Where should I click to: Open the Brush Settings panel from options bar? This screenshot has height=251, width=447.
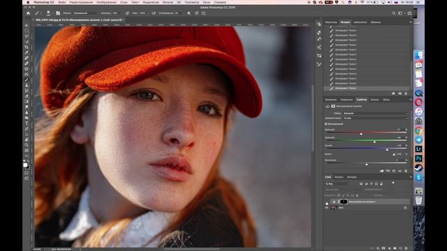(x=58, y=13)
